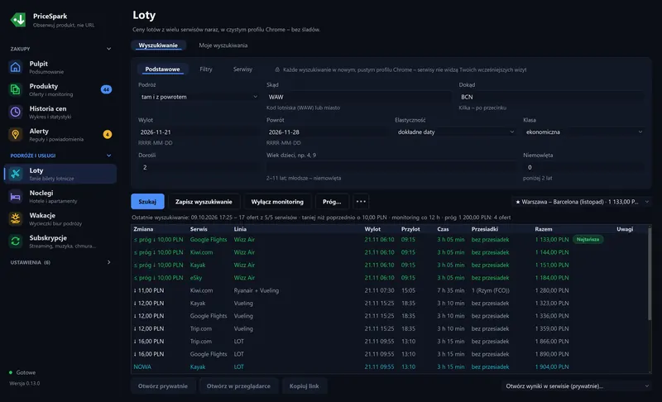Open the Historia cen menu item
The image size is (662, 402).
(x=60, y=112)
